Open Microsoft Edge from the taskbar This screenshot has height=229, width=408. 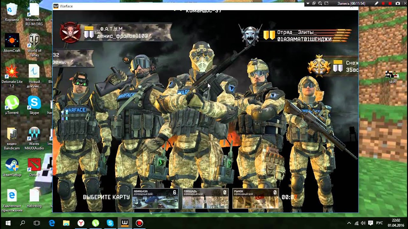tap(52, 223)
